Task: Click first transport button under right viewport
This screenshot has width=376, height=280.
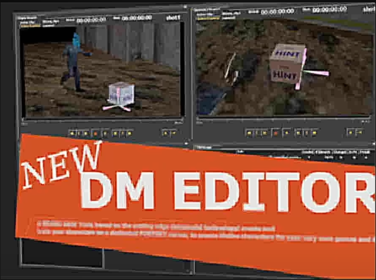Action: (x=250, y=133)
